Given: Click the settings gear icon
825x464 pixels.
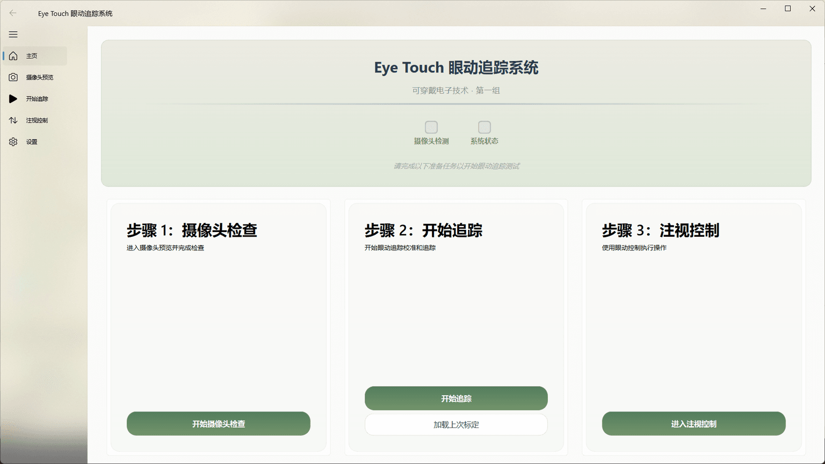Looking at the screenshot, I should tap(13, 142).
